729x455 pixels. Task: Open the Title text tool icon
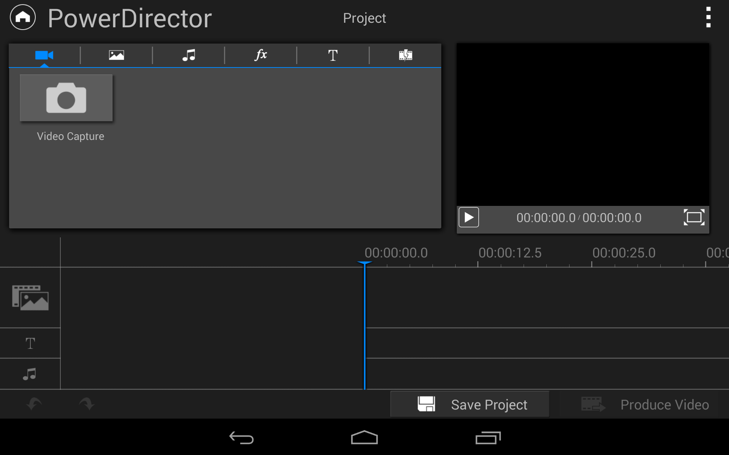coord(333,55)
